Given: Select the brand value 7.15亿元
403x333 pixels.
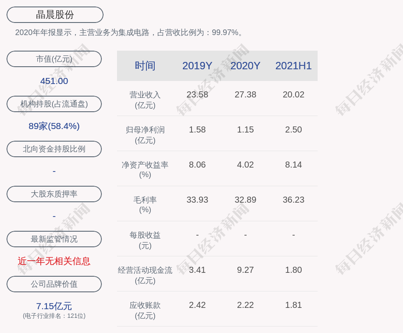Looking at the screenshot, I should 54,306.
